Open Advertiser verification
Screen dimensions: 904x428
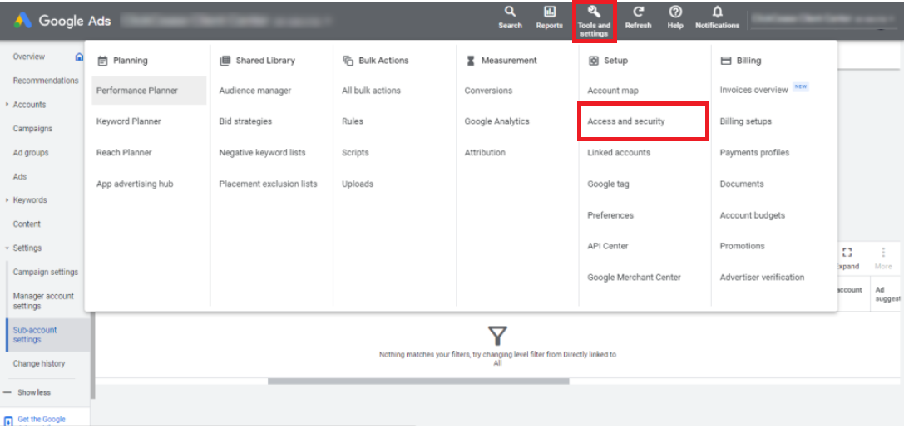coord(762,277)
